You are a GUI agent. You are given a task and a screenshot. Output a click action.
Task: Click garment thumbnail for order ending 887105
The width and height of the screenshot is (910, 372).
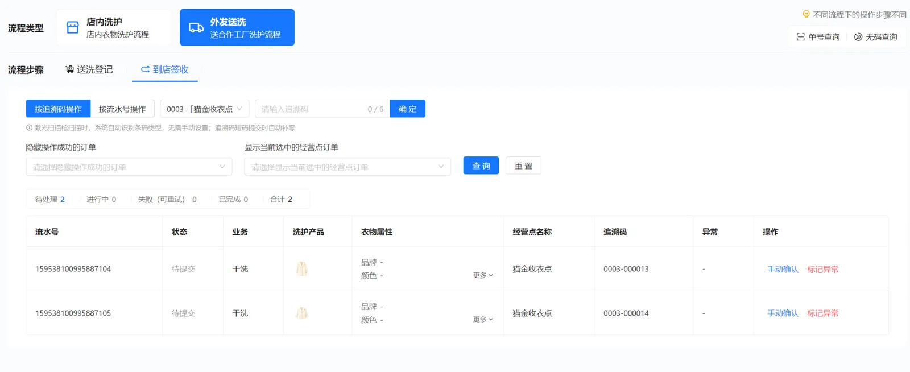(302, 313)
